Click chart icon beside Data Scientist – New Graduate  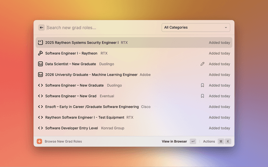point(40,64)
